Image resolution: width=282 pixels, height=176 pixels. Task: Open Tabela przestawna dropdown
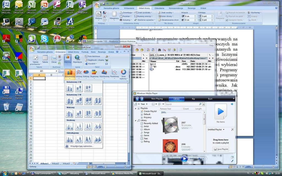(36, 60)
